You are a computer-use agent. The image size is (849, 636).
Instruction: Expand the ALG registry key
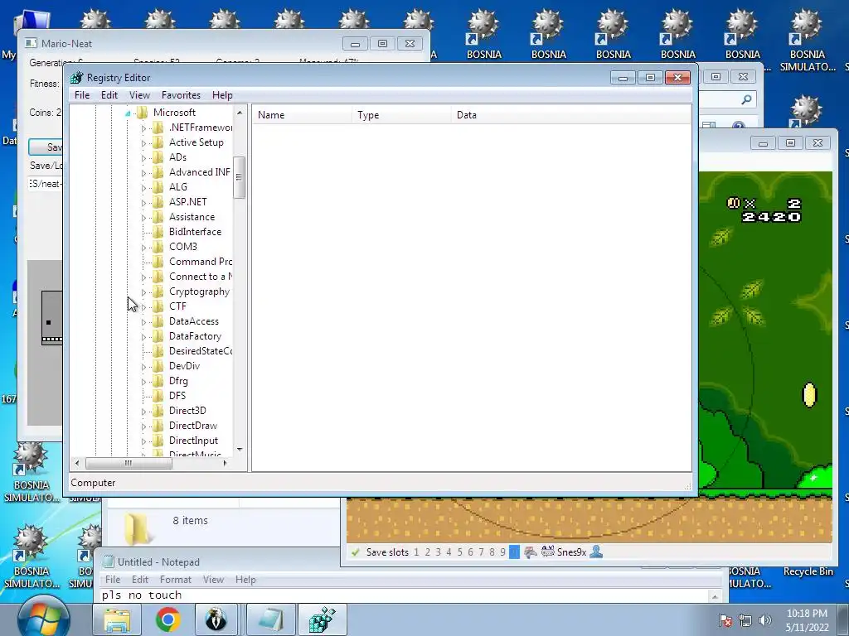tap(143, 188)
